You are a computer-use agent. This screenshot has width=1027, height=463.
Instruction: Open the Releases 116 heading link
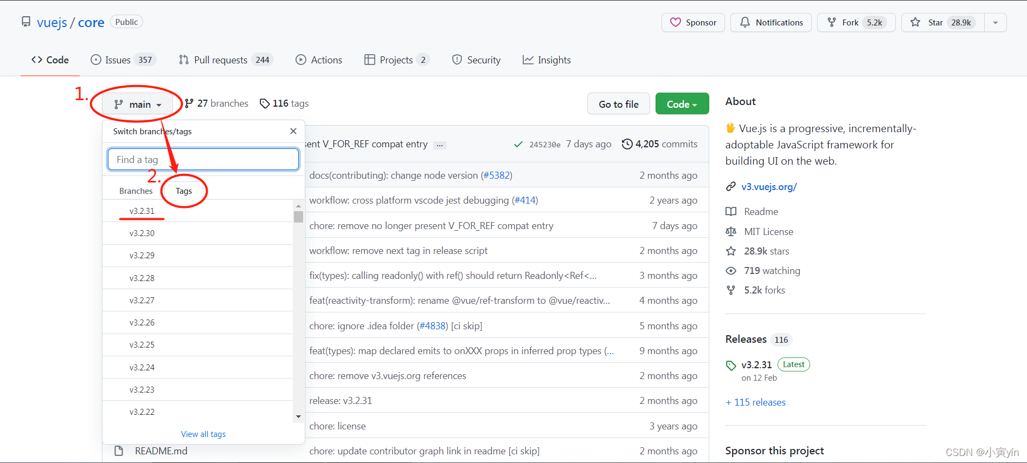click(758, 340)
